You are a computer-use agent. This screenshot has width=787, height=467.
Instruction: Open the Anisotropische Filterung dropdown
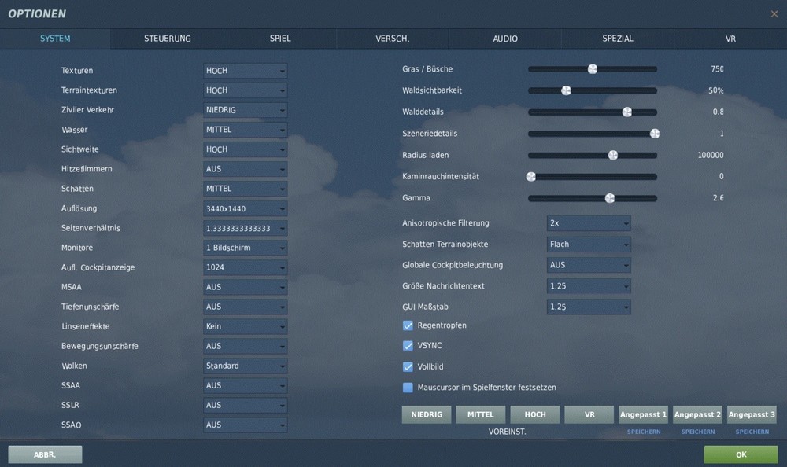tap(589, 222)
